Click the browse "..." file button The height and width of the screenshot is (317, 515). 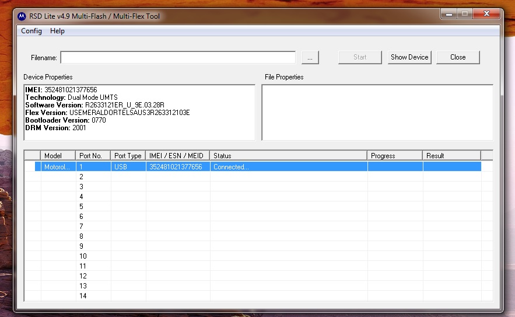click(x=310, y=58)
